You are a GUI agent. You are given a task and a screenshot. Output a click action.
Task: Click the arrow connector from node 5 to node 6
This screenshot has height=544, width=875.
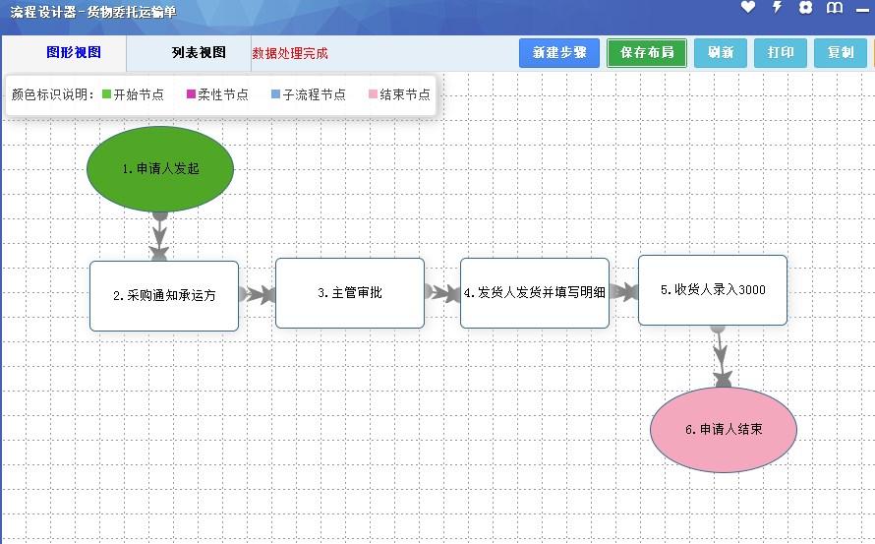click(x=721, y=356)
